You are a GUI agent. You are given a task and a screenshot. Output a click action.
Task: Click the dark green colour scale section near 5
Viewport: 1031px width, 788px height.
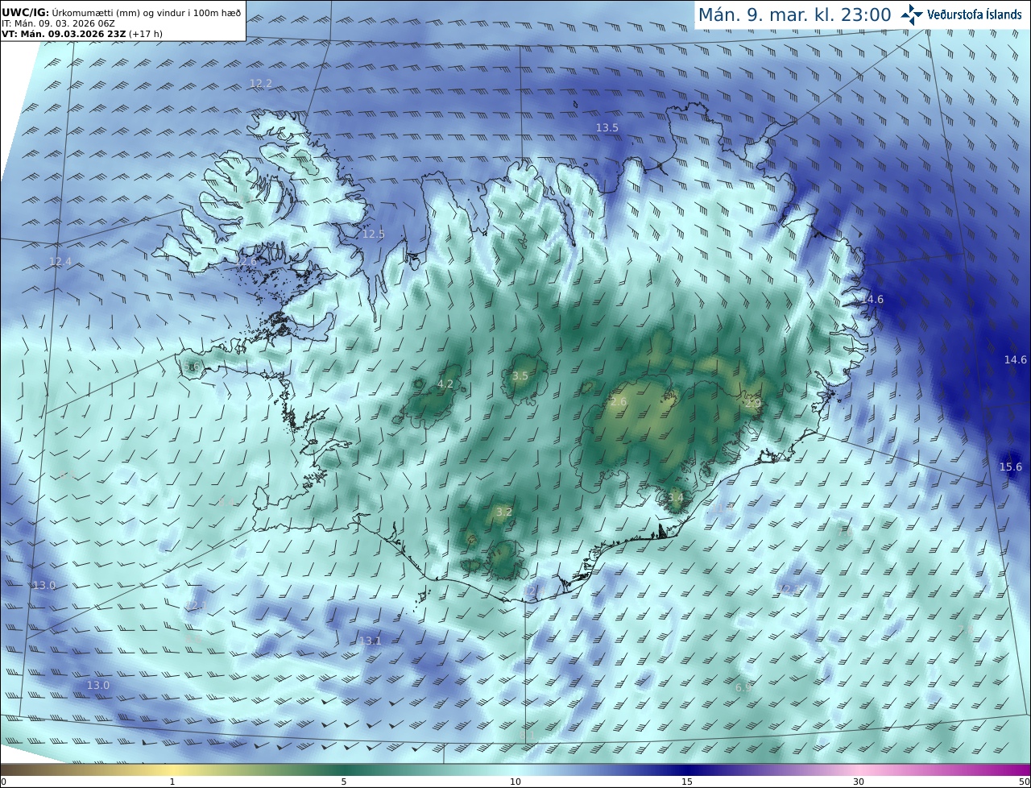[x=344, y=769]
